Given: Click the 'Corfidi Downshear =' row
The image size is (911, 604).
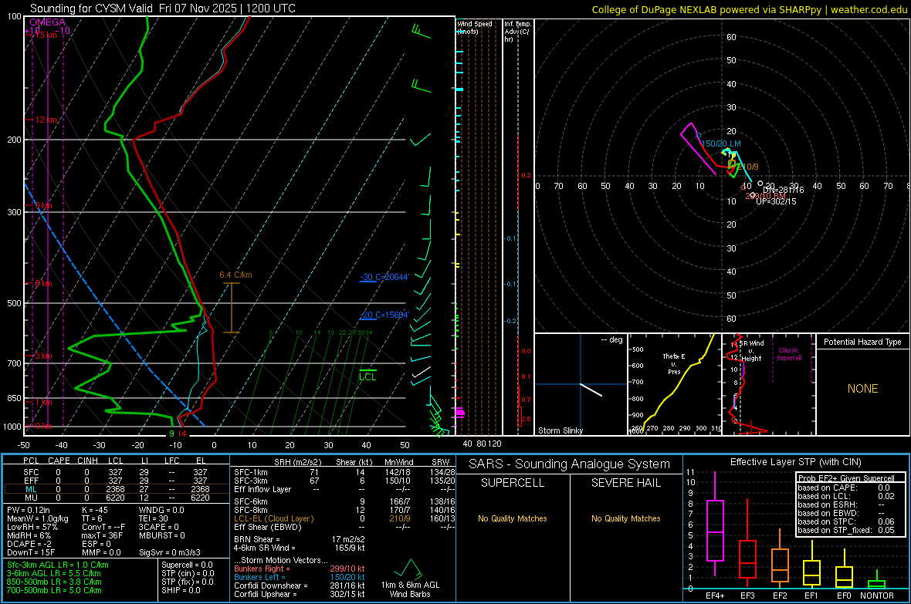Looking at the screenshot, I should click(x=300, y=585).
